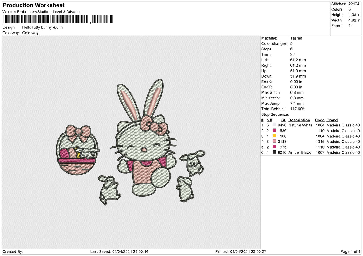Image resolution: width=363 pixels, height=256 pixels.
Task: Click the 'Created By:' footer field
Action: tap(13, 252)
